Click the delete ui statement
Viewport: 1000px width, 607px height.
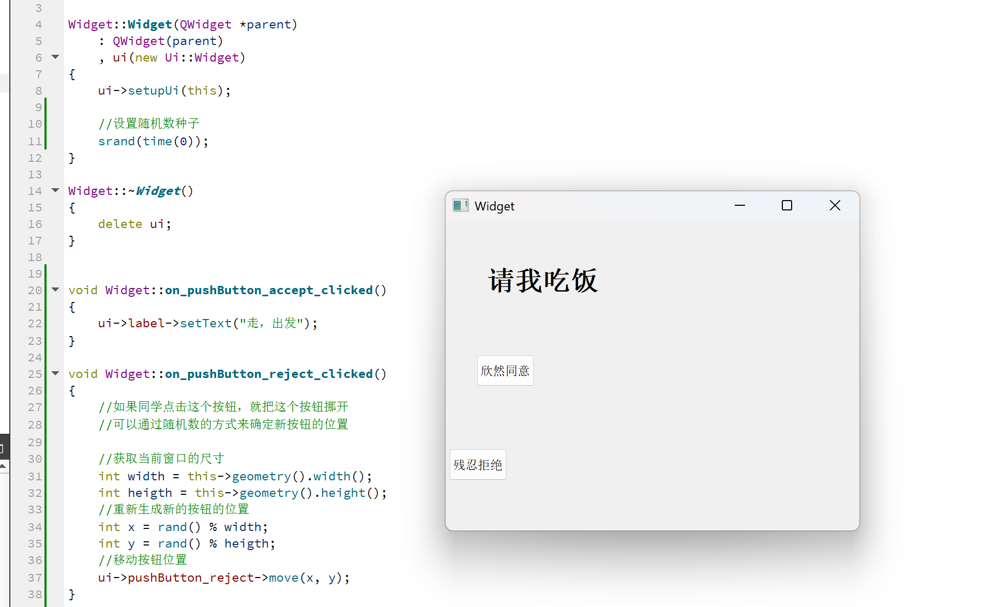134,224
